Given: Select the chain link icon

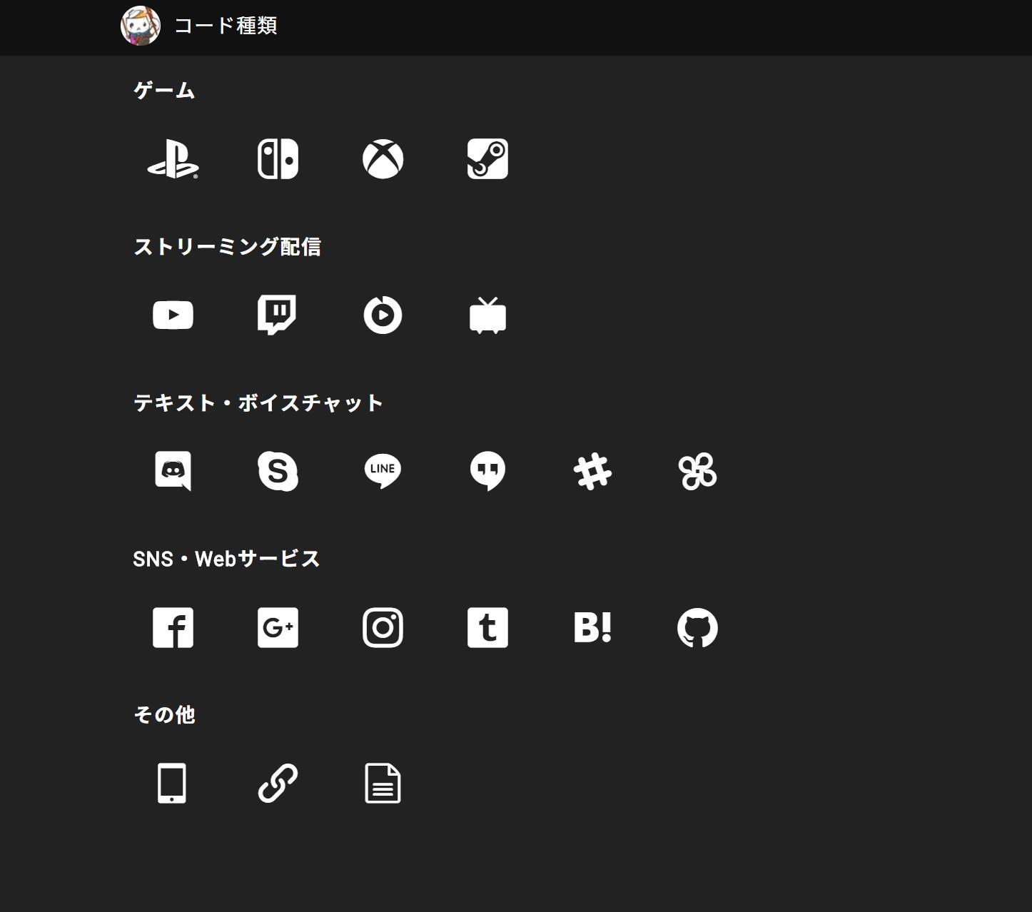Looking at the screenshot, I should coord(278,783).
